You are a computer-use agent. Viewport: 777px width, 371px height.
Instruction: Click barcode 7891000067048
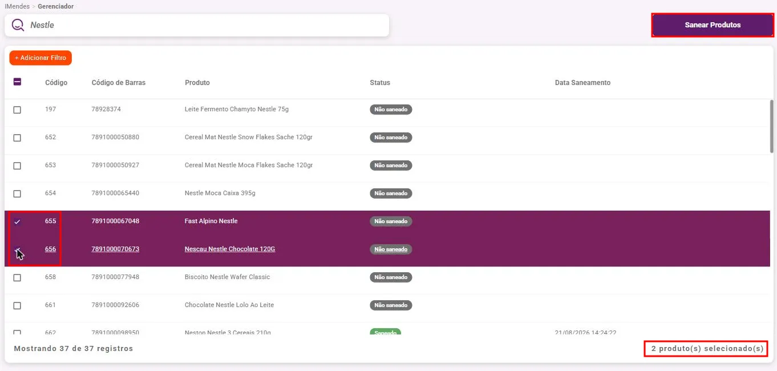pos(115,221)
